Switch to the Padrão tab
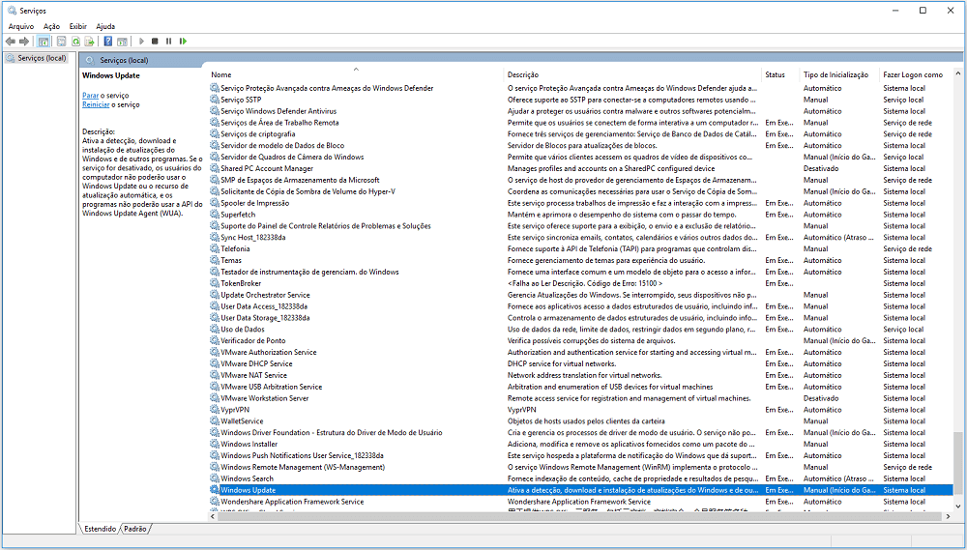Viewport: 967px width, 550px height. tap(135, 529)
